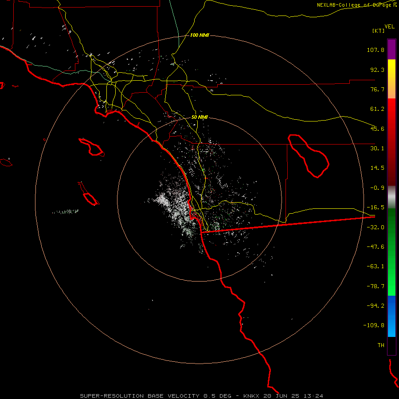Pick the -47.6 scale value
399x399 pixels.
coord(376,247)
